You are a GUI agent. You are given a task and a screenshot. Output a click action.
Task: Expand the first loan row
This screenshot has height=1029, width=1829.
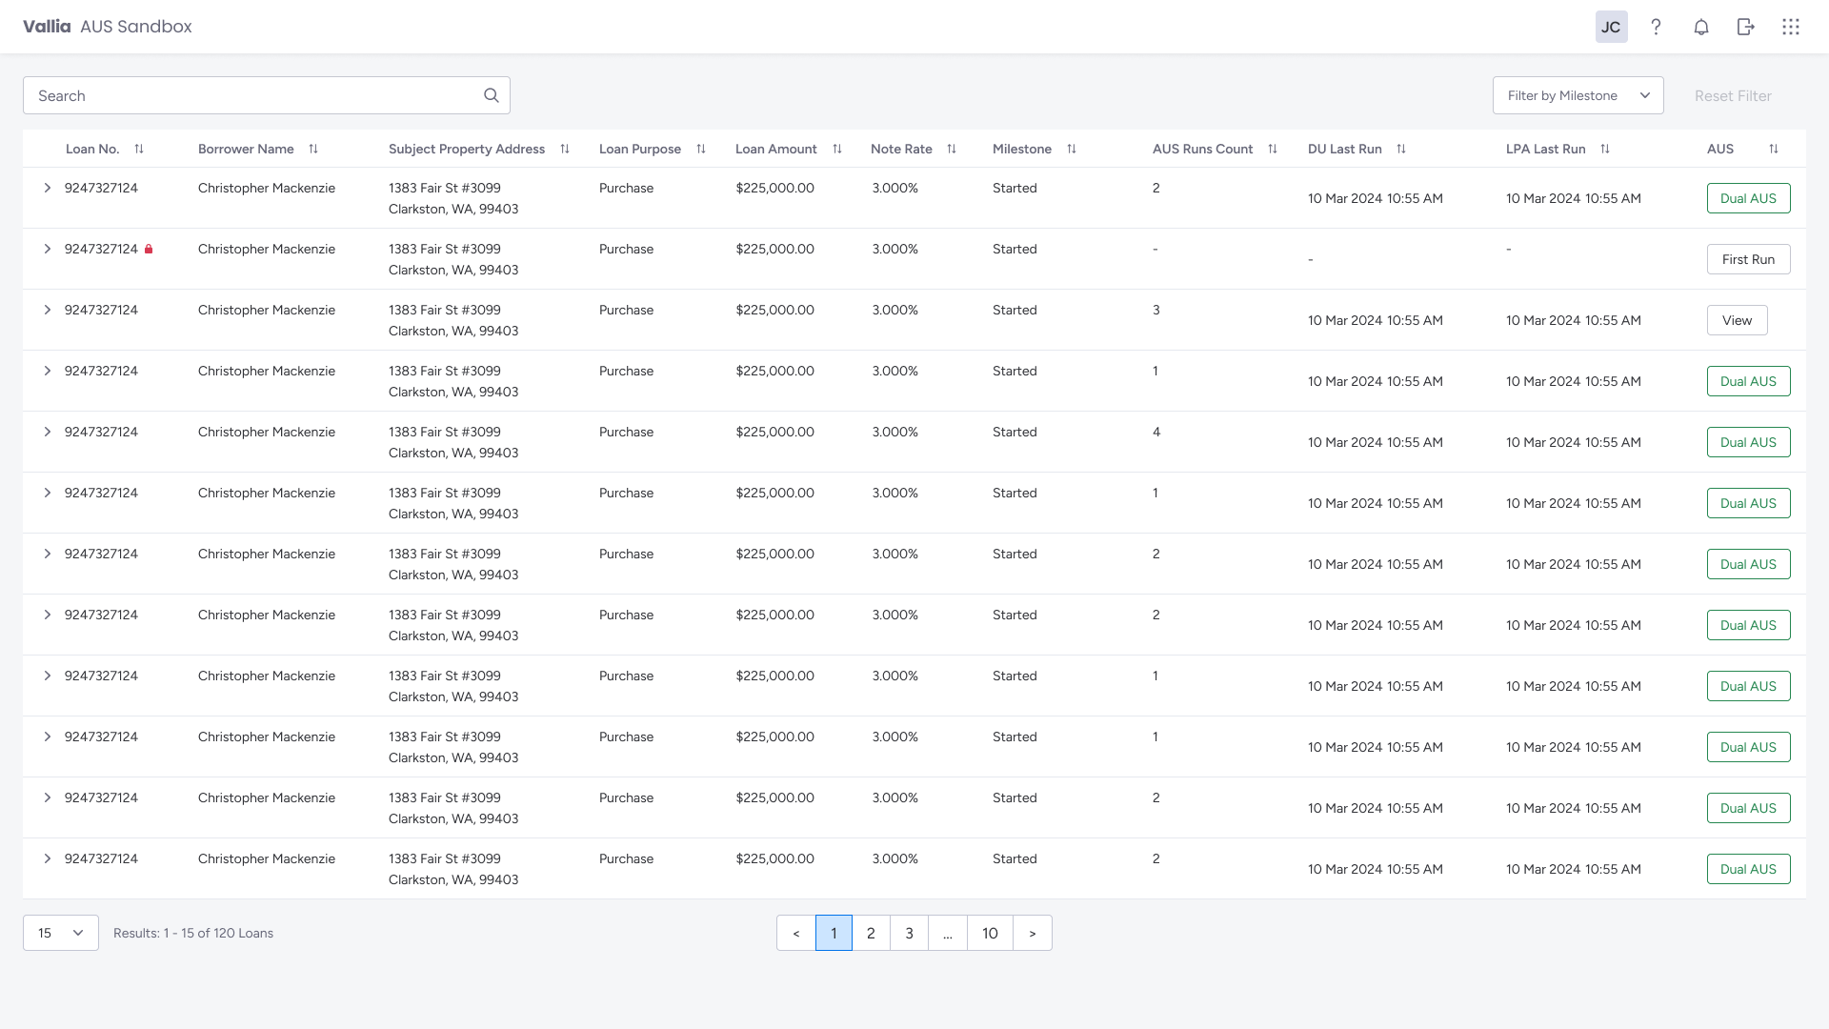pos(48,188)
